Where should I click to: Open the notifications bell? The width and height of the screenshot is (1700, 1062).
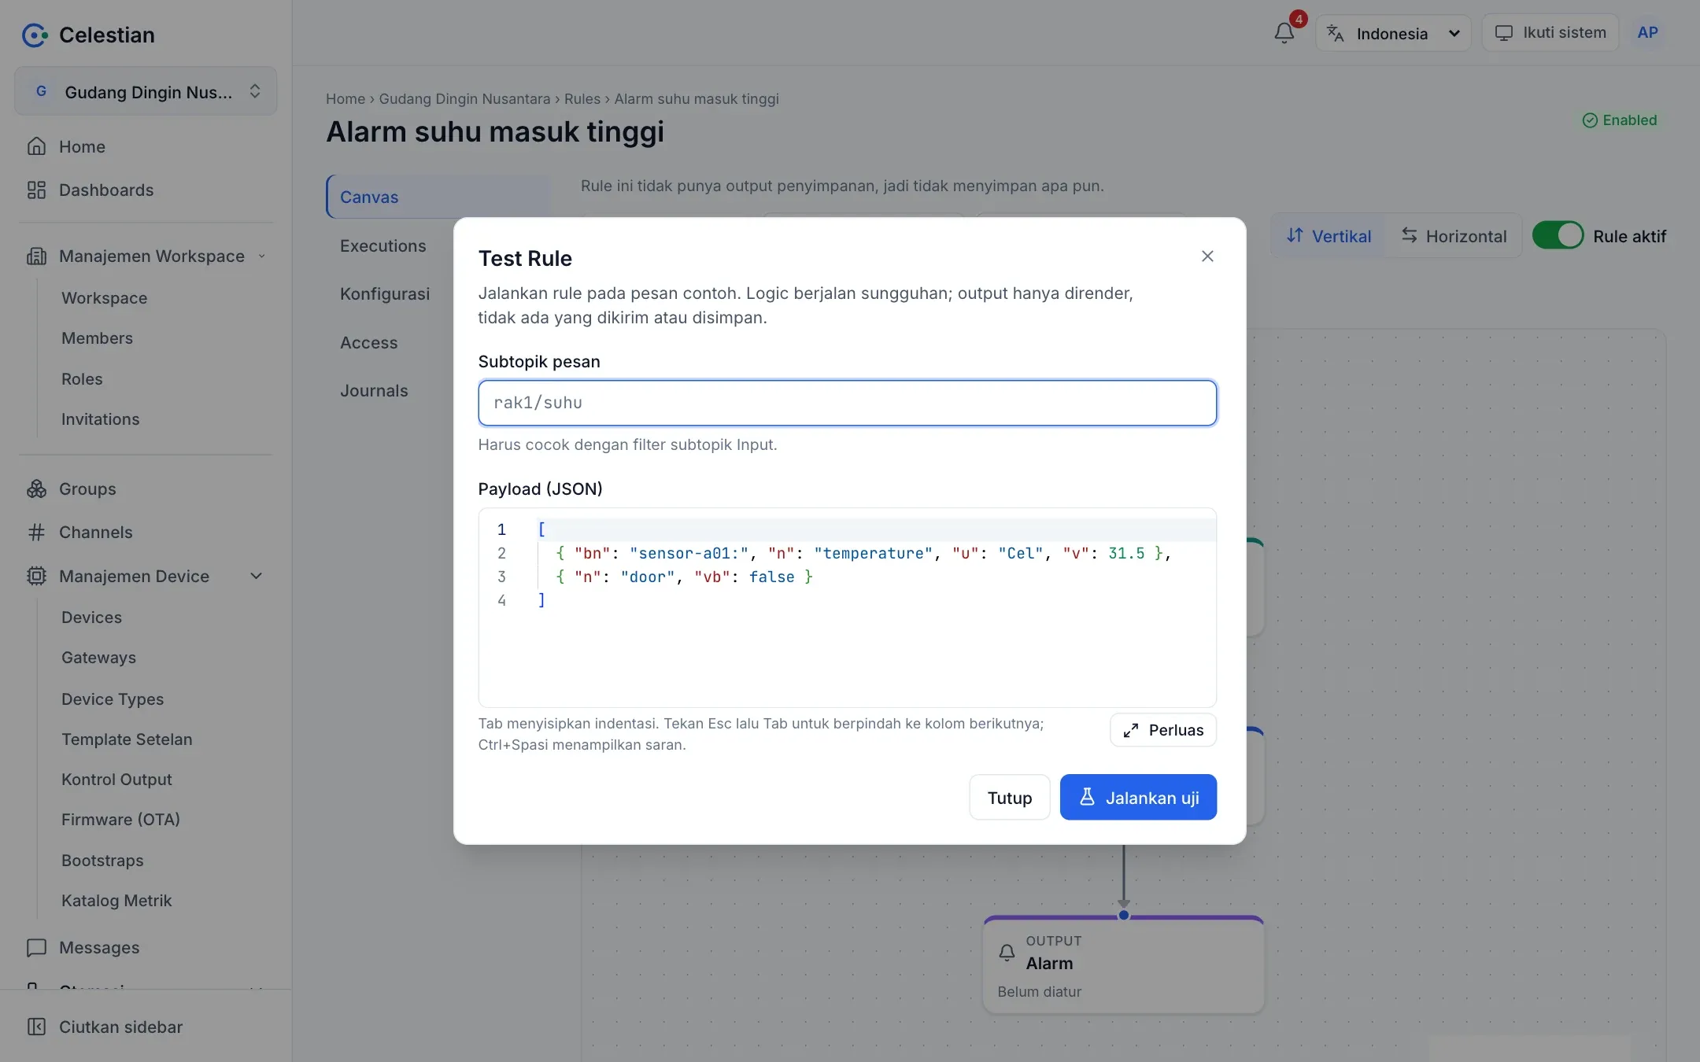1284,33
